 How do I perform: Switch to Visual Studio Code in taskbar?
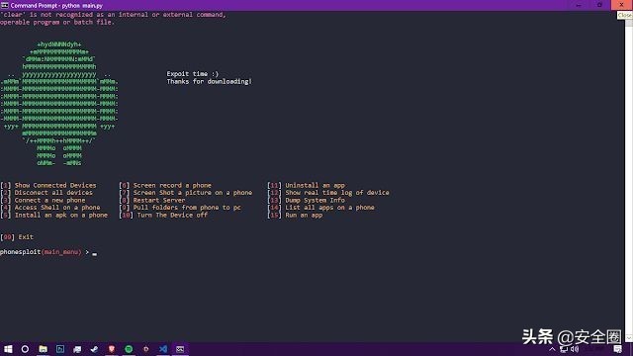click(163, 349)
